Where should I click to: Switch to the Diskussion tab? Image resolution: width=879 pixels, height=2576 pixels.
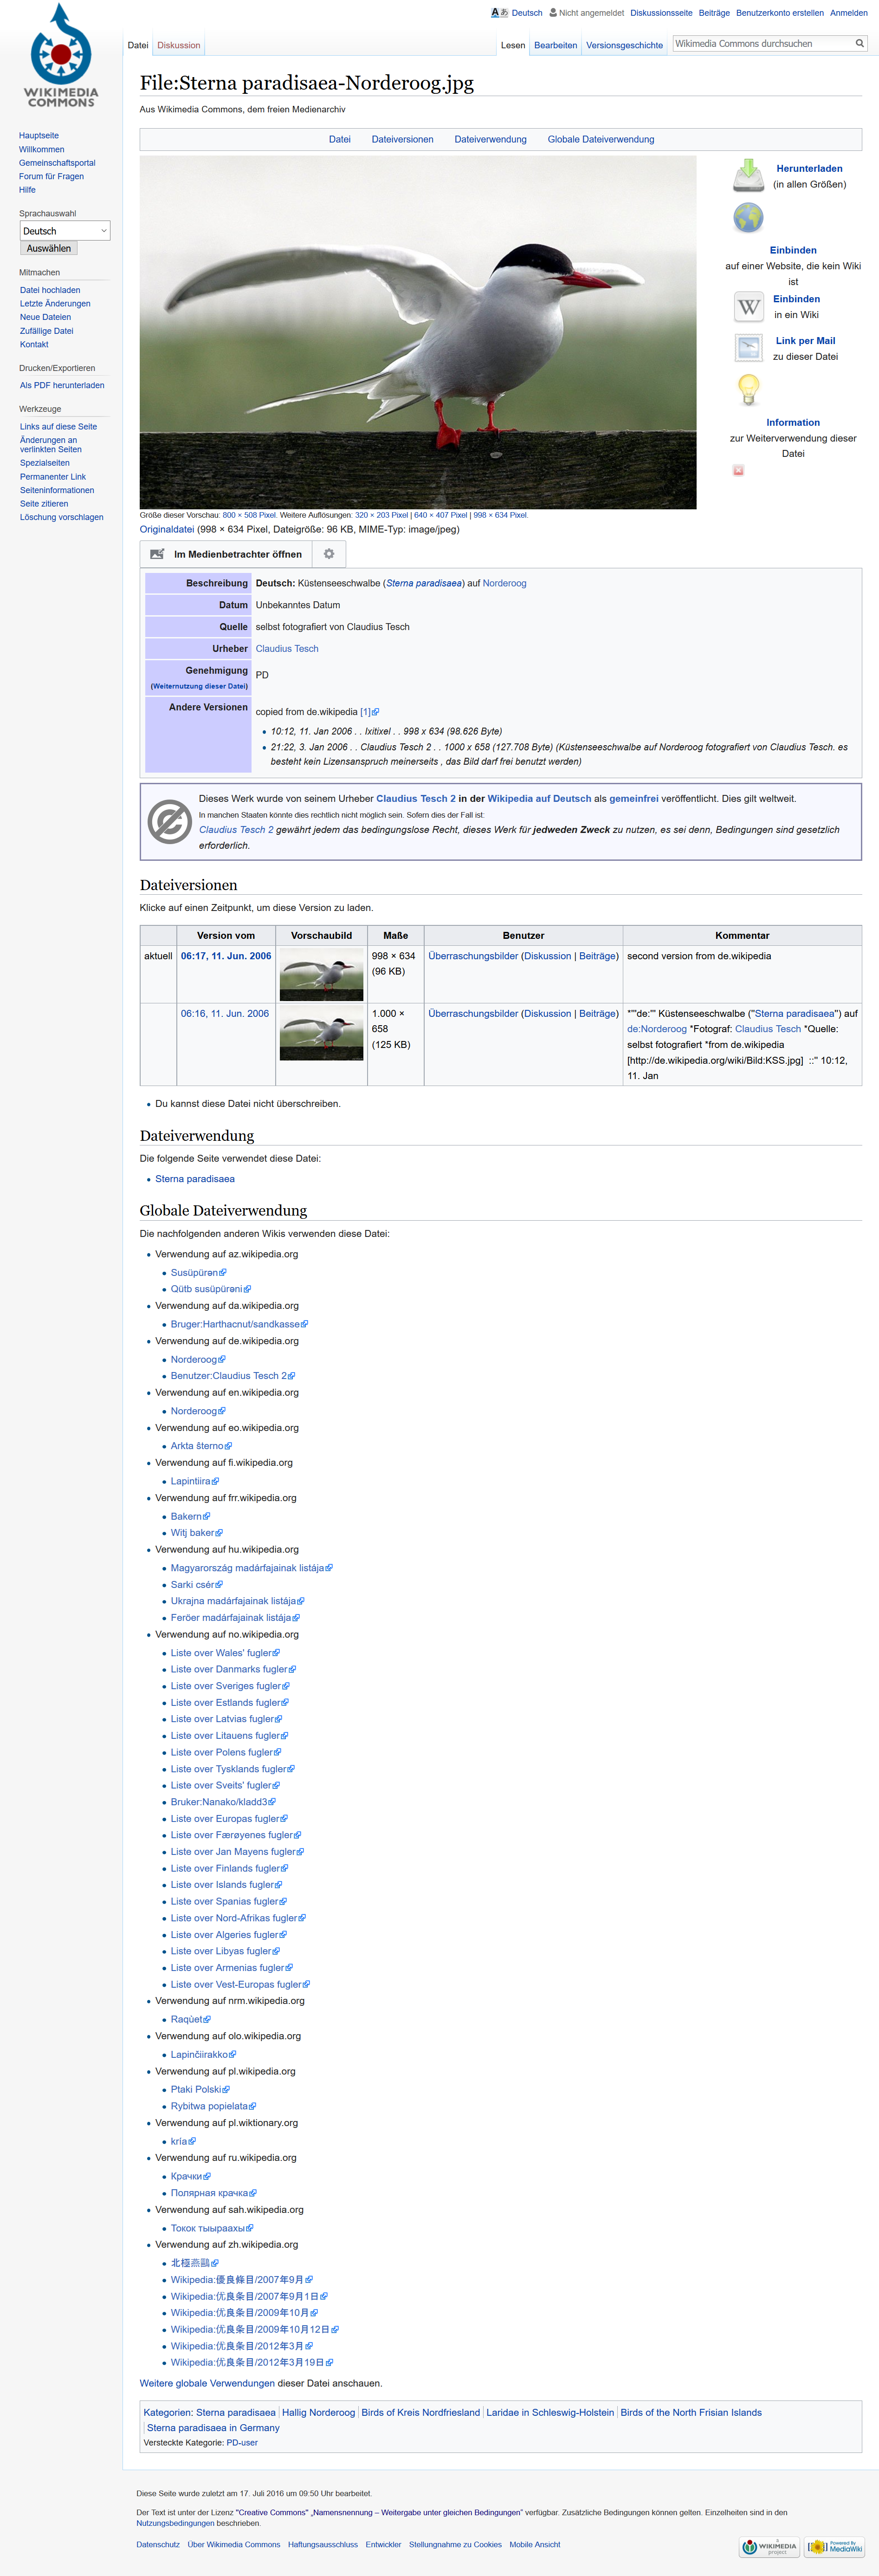pyautogui.click(x=179, y=45)
